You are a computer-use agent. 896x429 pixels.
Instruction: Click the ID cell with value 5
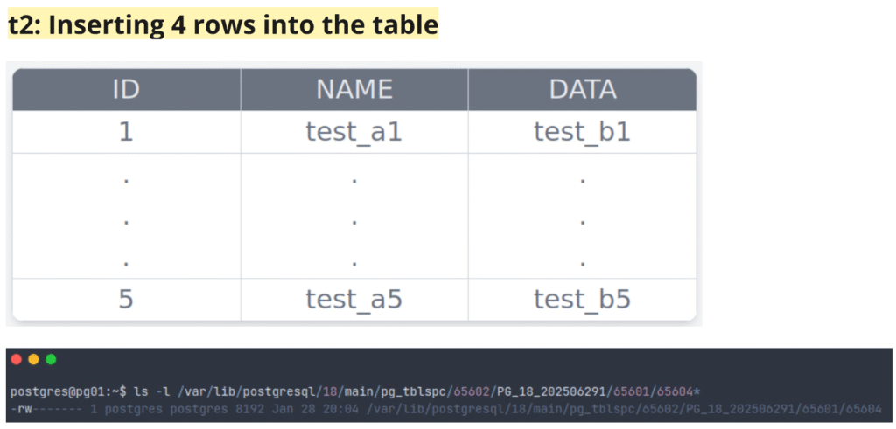[x=126, y=300]
